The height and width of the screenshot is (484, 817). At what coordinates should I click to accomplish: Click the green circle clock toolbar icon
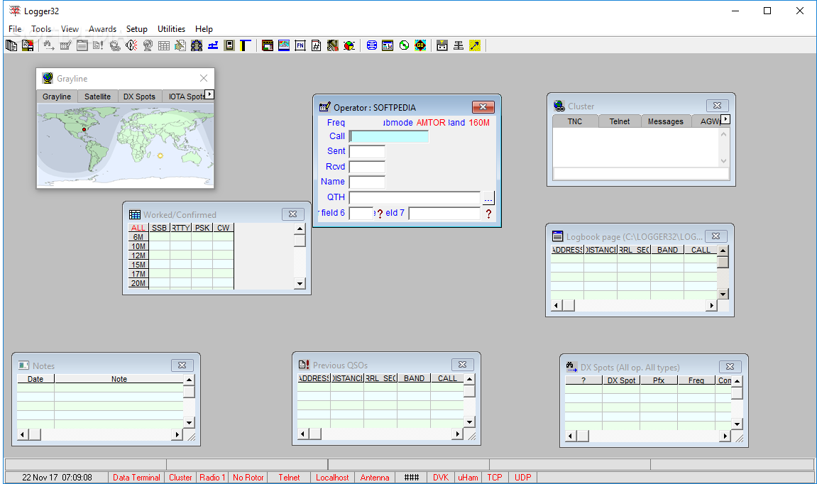pos(404,45)
